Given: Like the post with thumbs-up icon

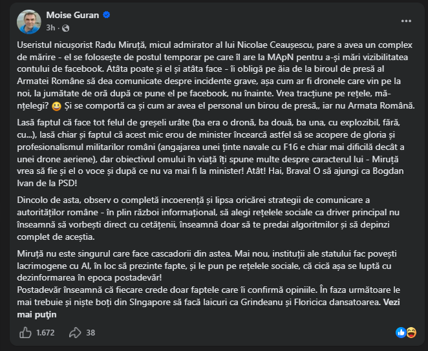Looking at the screenshot, I should pos(25,333).
